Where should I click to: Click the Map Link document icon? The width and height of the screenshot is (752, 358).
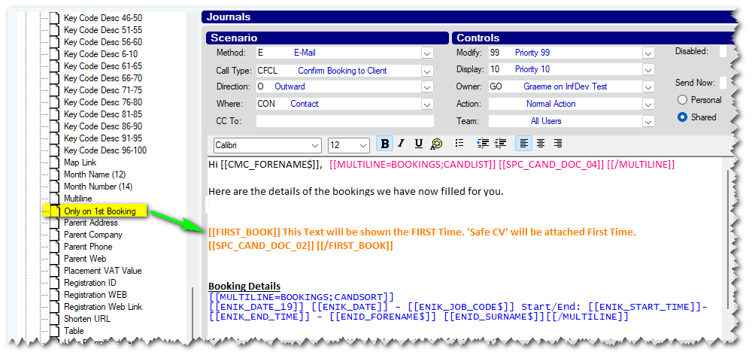coord(56,162)
